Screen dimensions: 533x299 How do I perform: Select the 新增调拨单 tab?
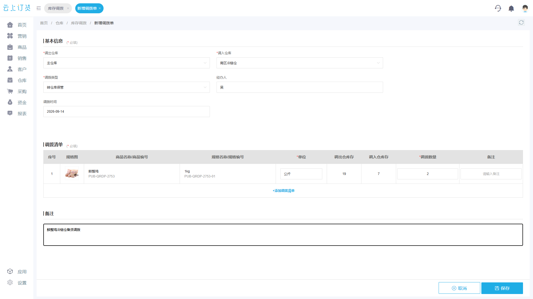tap(87, 8)
